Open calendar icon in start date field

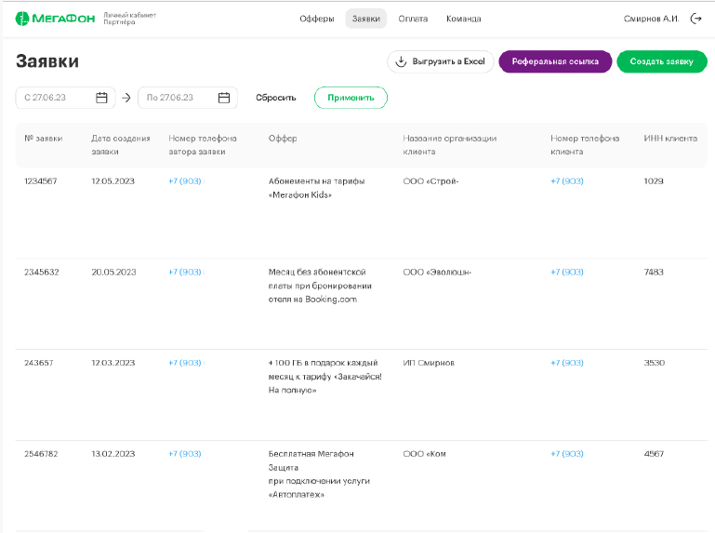point(102,98)
